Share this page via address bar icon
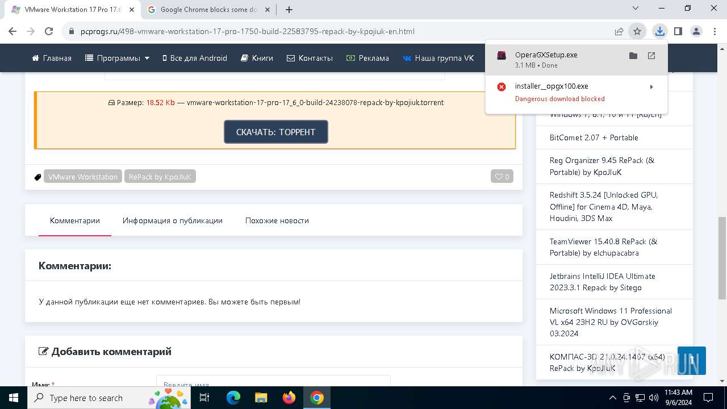 (619, 31)
